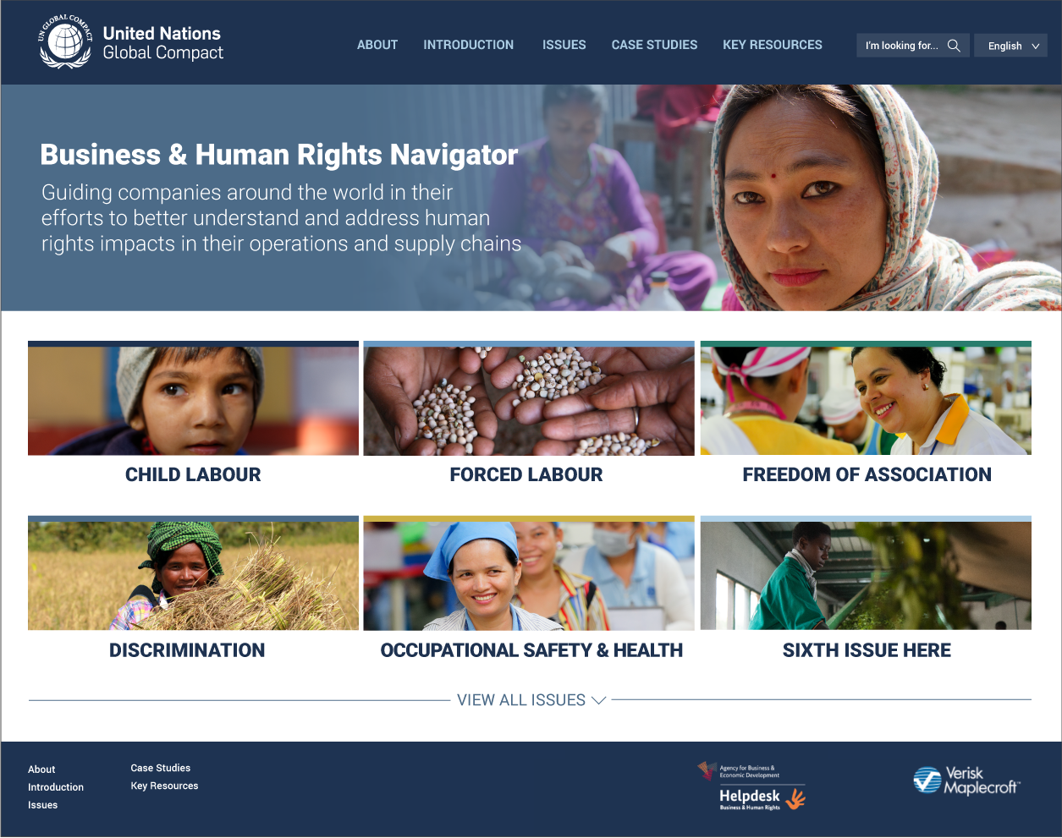Click the footer Key Resources link
This screenshot has height=838, width=1062.
click(164, 786)
